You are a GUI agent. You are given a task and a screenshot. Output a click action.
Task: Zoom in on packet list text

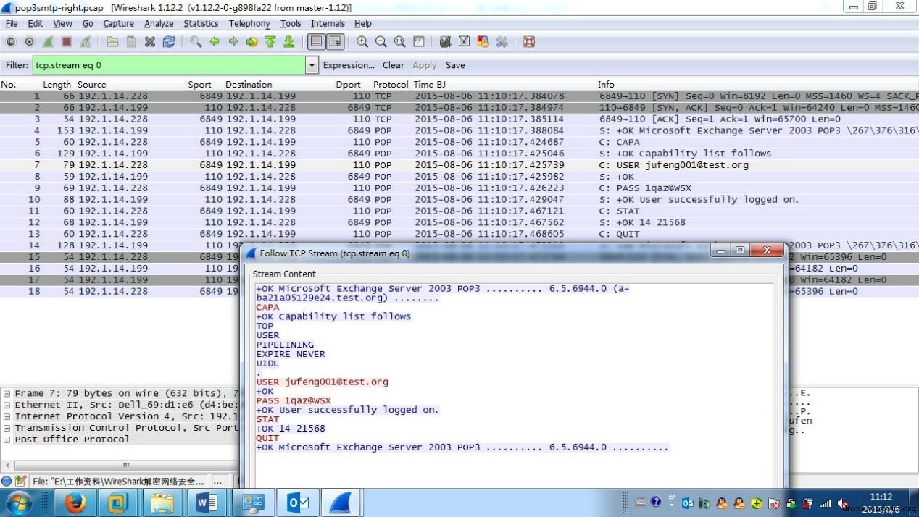pos(362,42)
